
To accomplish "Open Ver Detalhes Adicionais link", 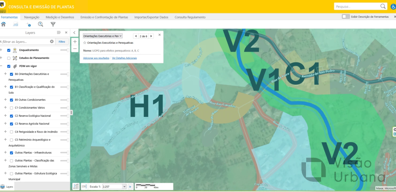I will [125, 58].
